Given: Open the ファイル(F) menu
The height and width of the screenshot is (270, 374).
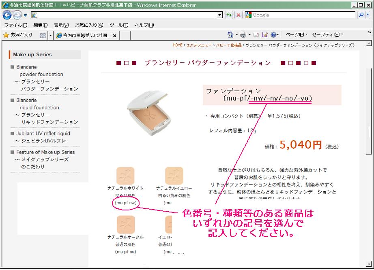Looking at the screenshot, I should 16,25.
